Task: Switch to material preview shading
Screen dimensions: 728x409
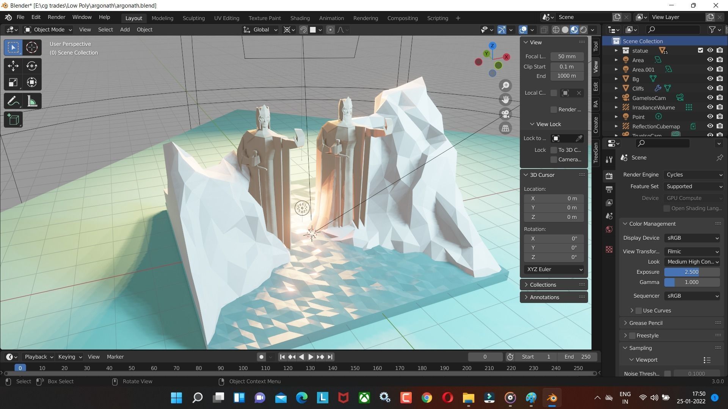Action: pos(574,30)
